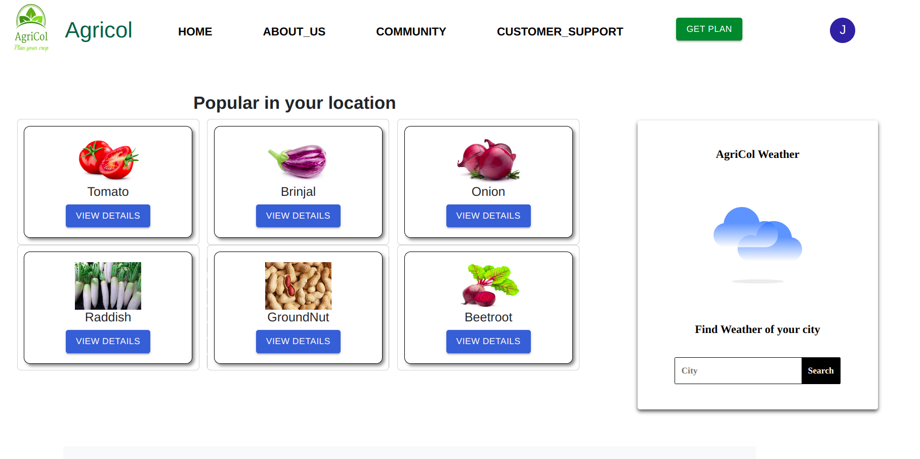Go to the HOME menu item
920x459 pixels.
coord(195,31)
